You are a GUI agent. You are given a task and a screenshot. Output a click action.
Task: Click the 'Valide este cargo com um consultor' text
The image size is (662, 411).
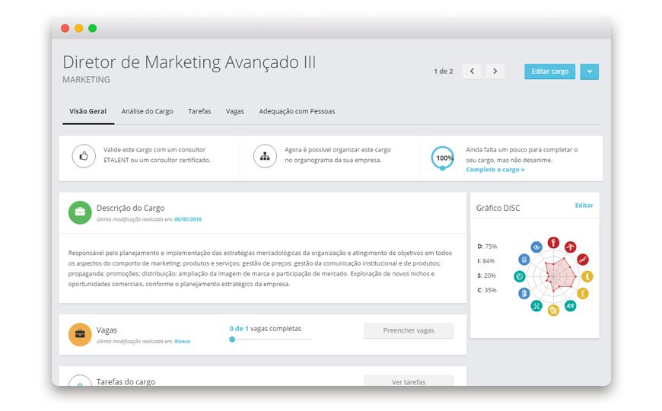click(x=154, y=150)
